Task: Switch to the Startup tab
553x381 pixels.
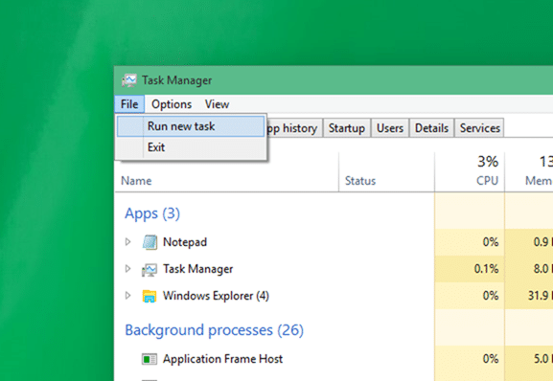Action: pos(347,128)
